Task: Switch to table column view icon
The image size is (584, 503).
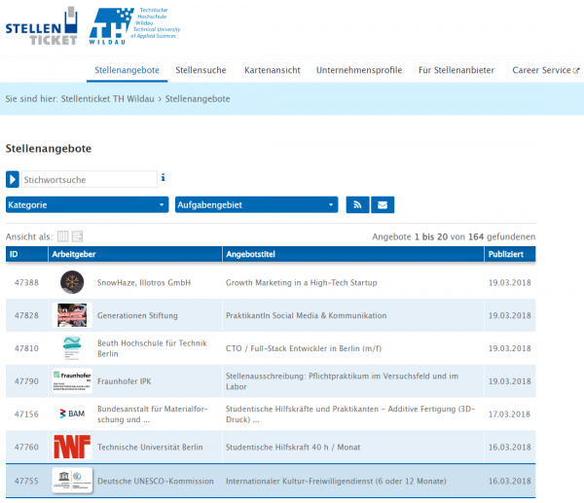Action: point(62,236)
